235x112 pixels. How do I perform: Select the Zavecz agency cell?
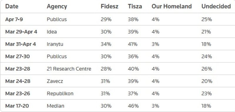[x=55, y=81]
